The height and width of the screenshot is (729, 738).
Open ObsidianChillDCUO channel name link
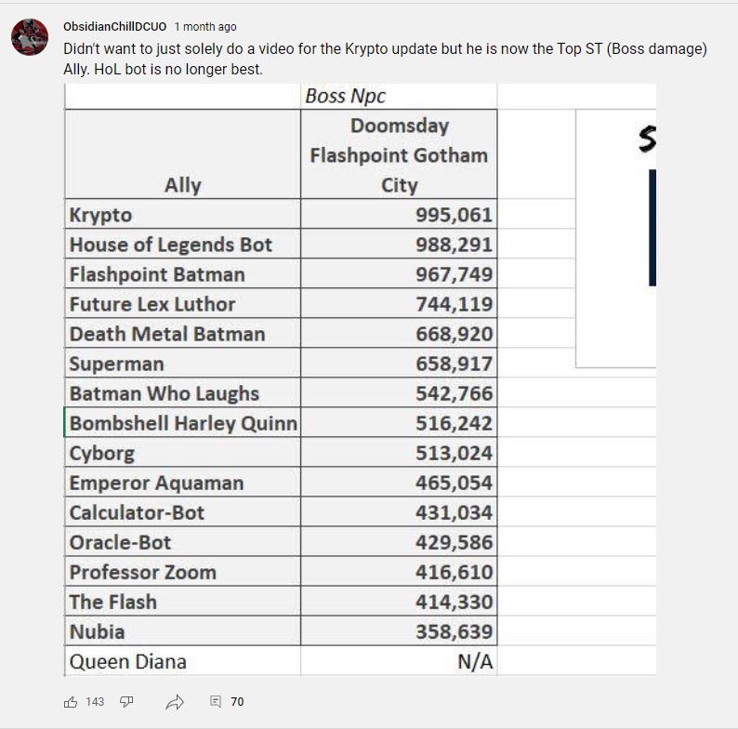click(x=115, y=27)
